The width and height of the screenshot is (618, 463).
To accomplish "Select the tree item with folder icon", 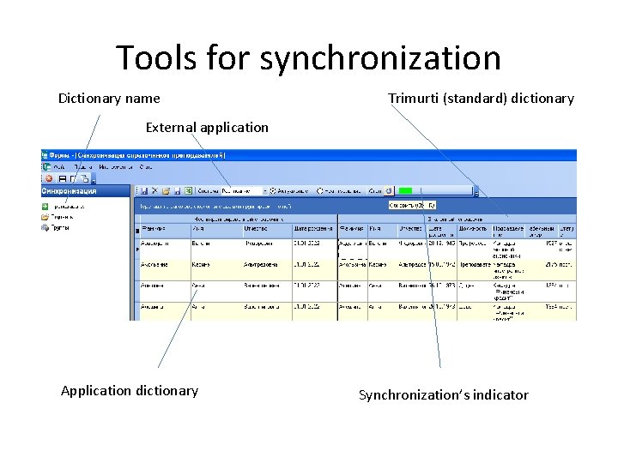I will coord(58,217).
